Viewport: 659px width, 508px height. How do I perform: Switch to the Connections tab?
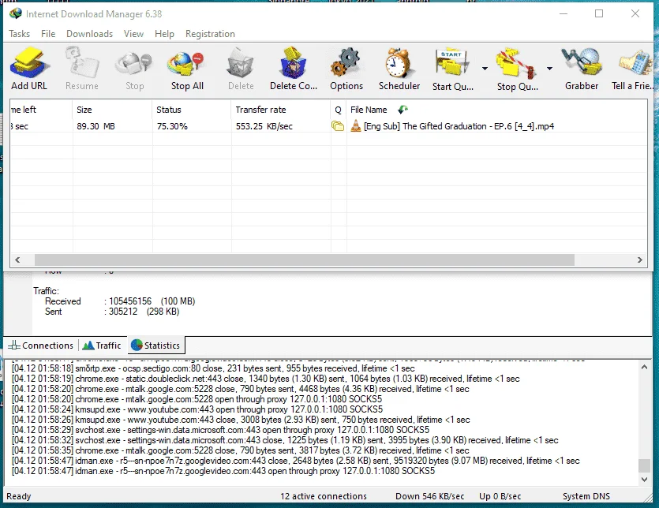point(41,346)
